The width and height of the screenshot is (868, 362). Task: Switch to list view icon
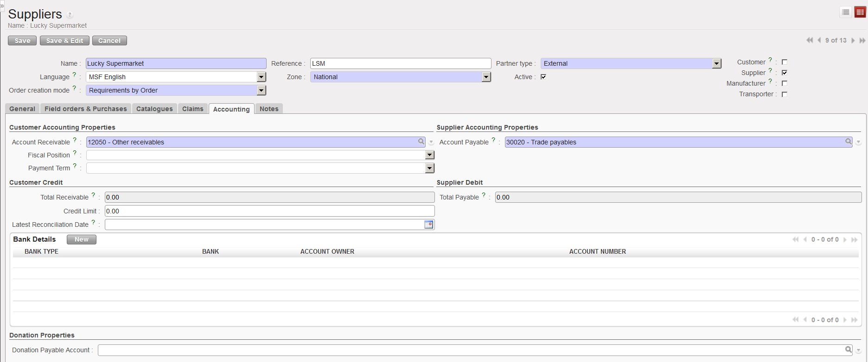[x=845, y=12]
